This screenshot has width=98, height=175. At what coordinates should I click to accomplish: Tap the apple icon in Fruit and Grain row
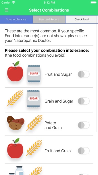tap(15, 148)
